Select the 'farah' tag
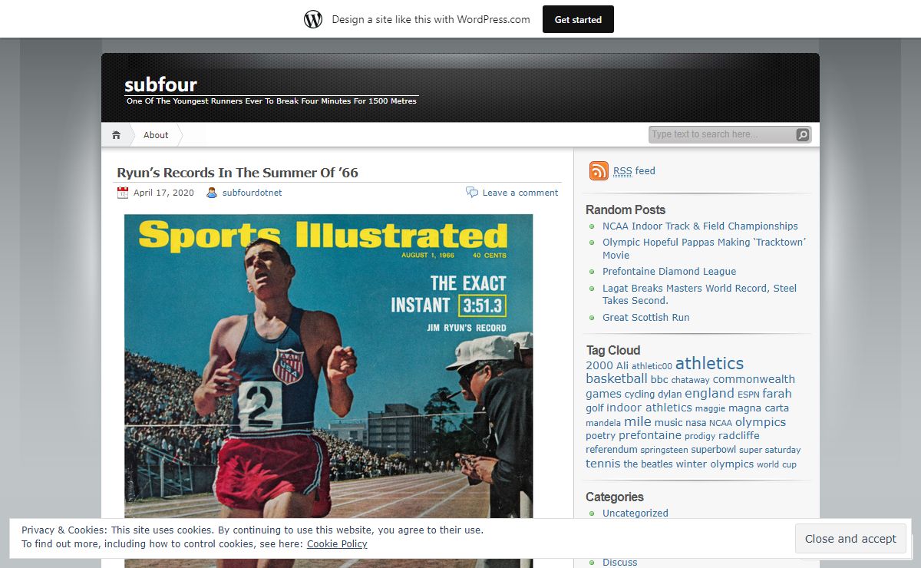 [777, 393]
